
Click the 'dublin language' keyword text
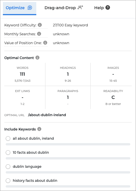click(27, 167)
